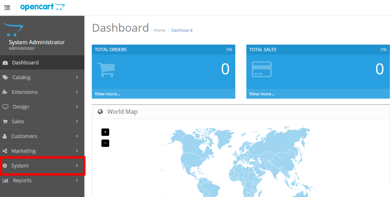Screen dimensions: 390x197
Task: Click the OpenCart logo in the header
Action: (42, 7)
